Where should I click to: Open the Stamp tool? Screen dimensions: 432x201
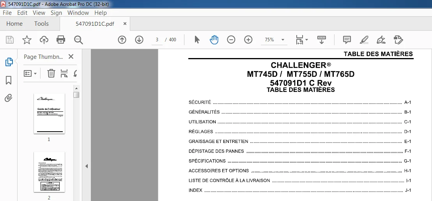(x=398, y=40)
